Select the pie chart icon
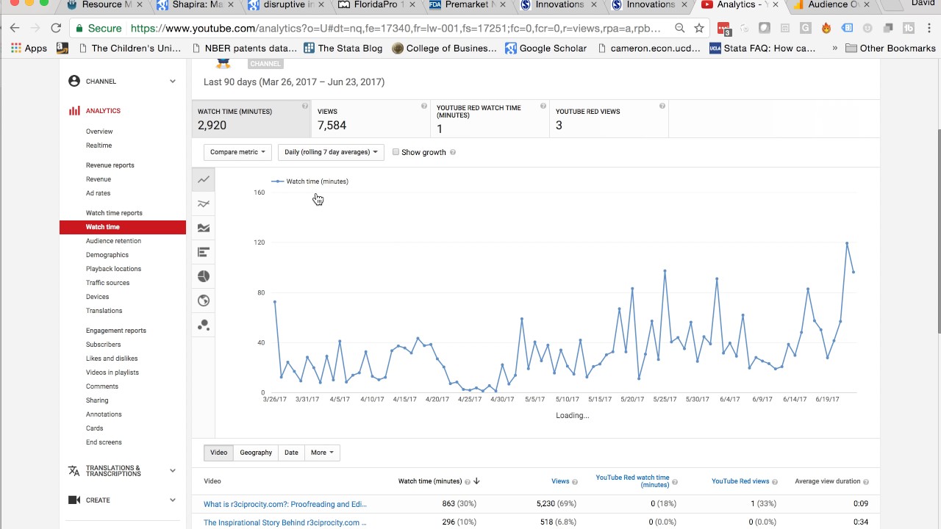Screen dimensions: 941x529 204,276
